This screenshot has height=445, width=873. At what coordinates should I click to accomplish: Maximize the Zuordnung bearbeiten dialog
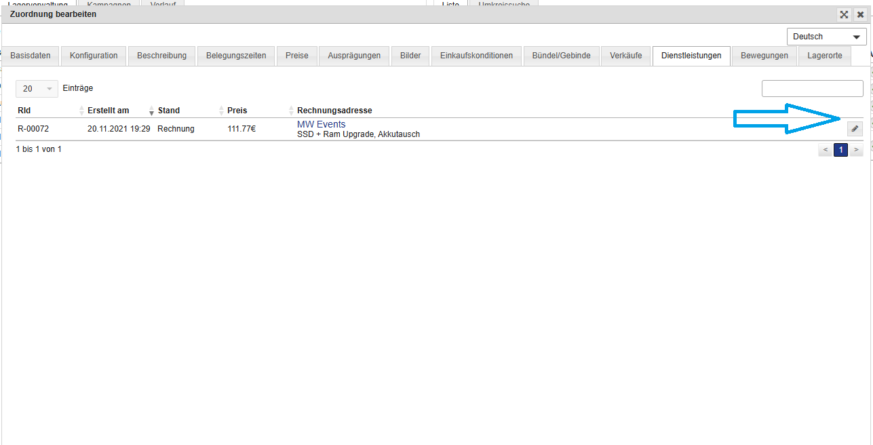tap(844, 14)
